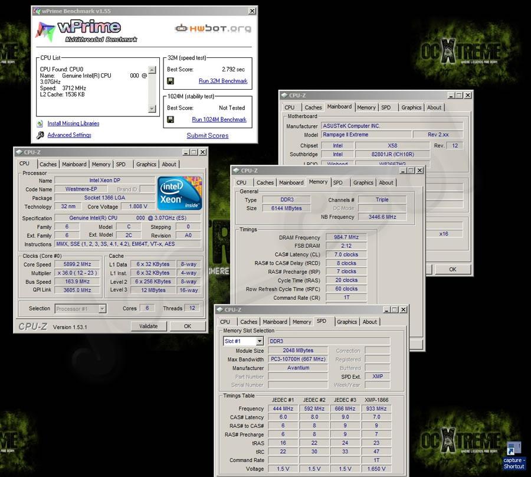Click OK in the CPU-Z CPU window
The height and width of the screenshot is (477, 531).
click(188, 326)
